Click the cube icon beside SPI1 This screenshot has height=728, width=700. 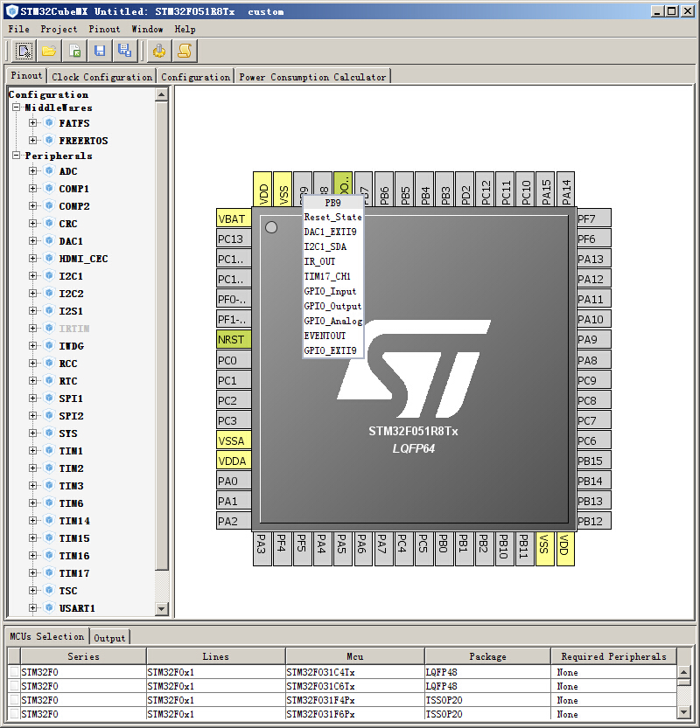(49, 398)
